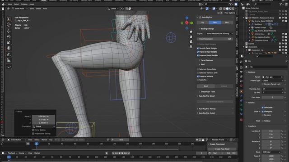Switch to the Misc tab in Auto-Rig Pro
Viewport: 289px width, 162px height.
(227, 22)
